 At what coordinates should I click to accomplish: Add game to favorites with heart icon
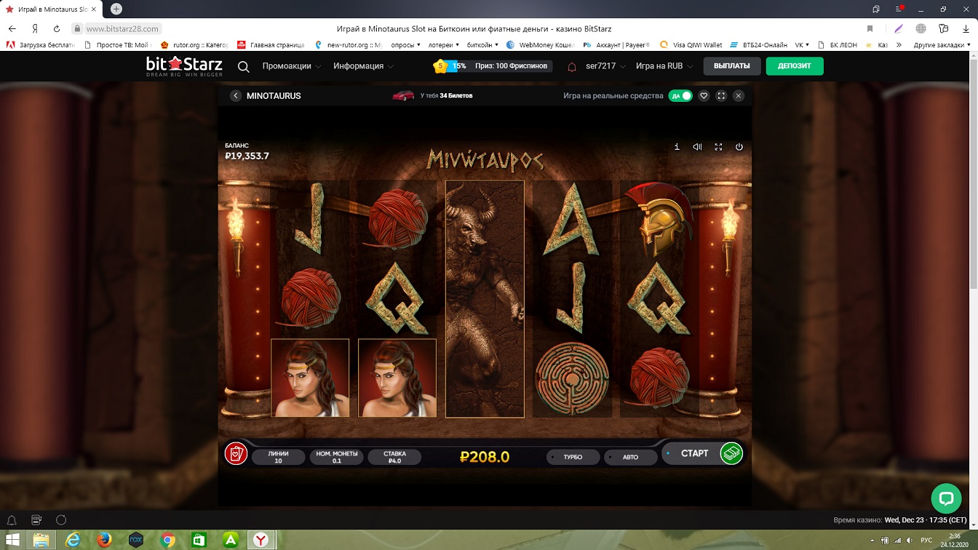pyautogui.click(x=704, y=96)
